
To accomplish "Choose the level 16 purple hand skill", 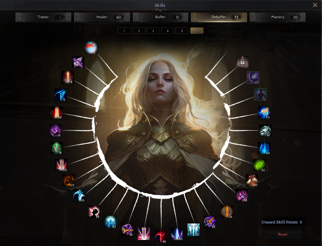I will [x=55, y=131].
